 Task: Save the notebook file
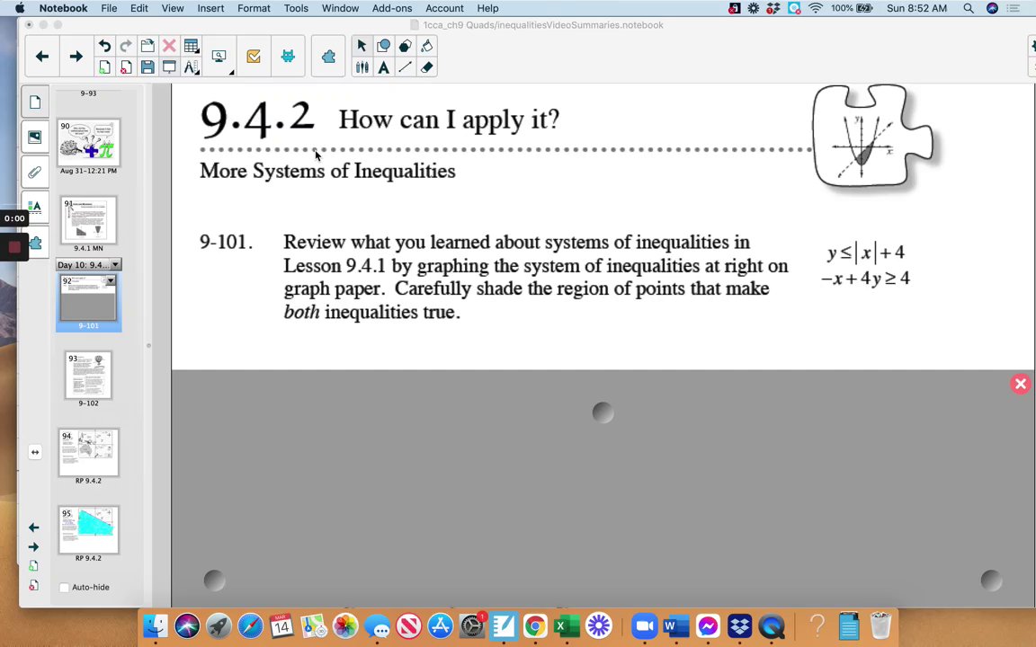147,67
